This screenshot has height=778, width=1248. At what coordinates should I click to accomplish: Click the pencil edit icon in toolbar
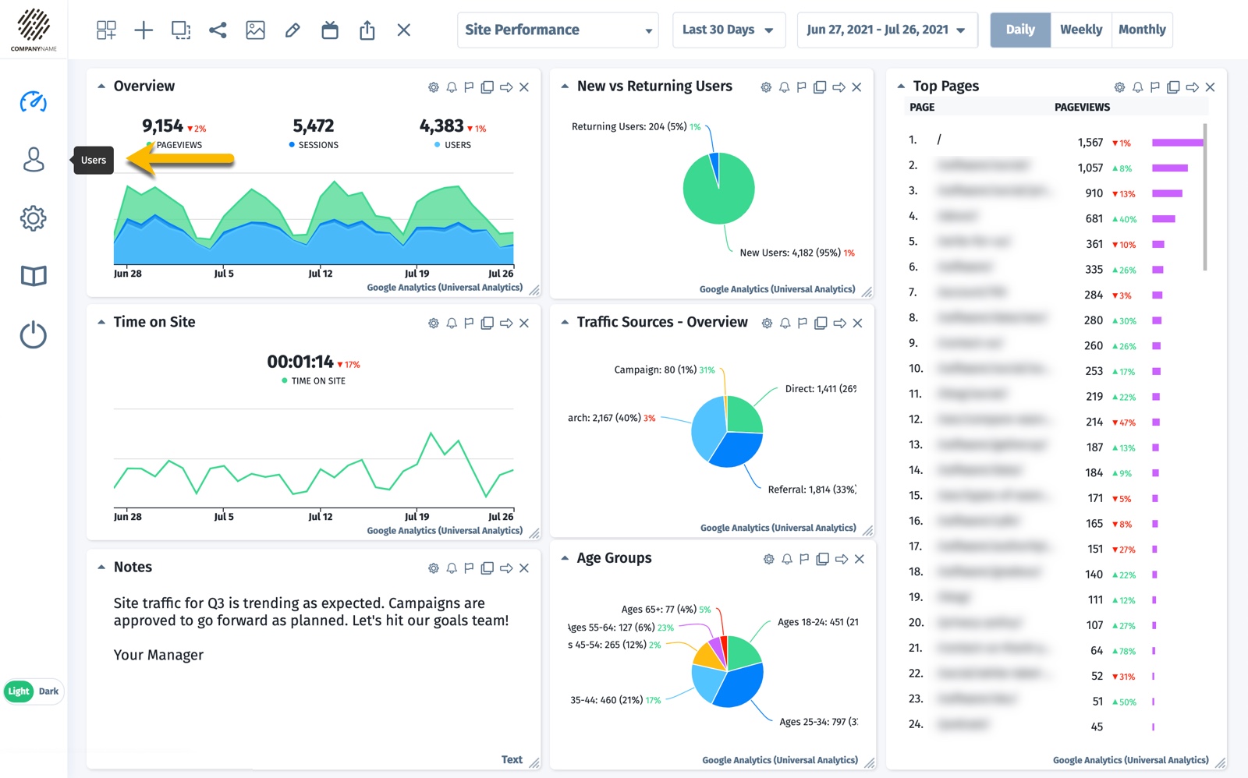pos(292,30)
